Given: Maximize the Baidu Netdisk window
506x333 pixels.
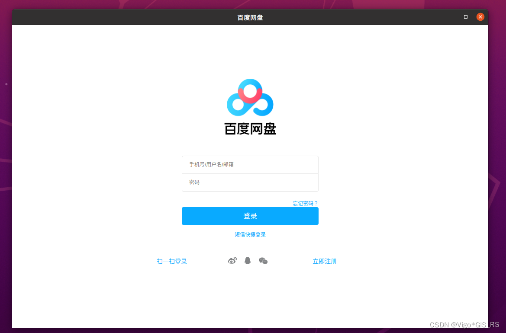Looking at the screenshot, I should click(465, 17).
